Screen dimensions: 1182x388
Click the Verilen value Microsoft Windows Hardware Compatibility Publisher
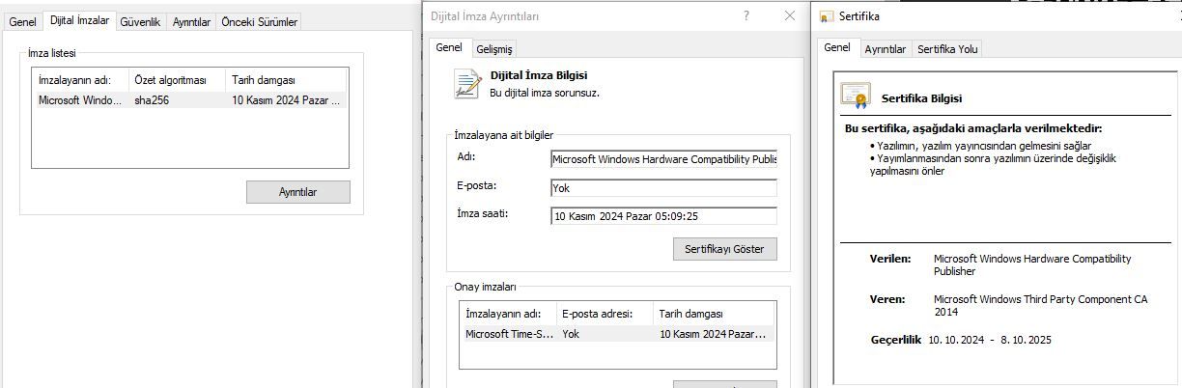[x=1032, y=264]
